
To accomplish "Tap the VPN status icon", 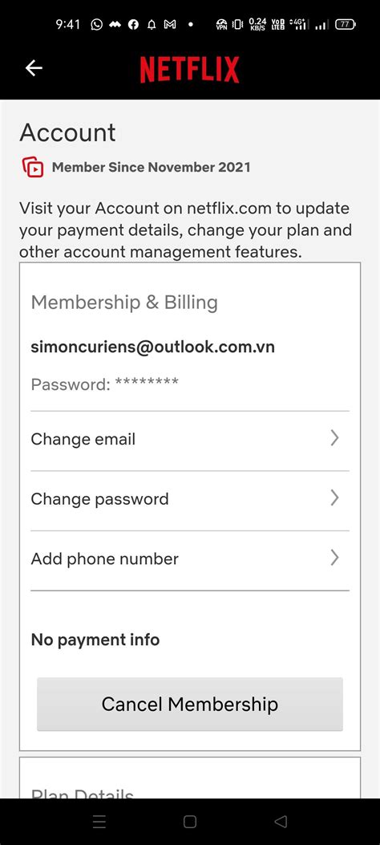I will (x=222, y=24).
